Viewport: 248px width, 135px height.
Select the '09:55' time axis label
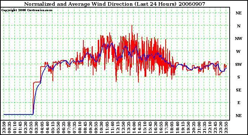tap(96, 127)
